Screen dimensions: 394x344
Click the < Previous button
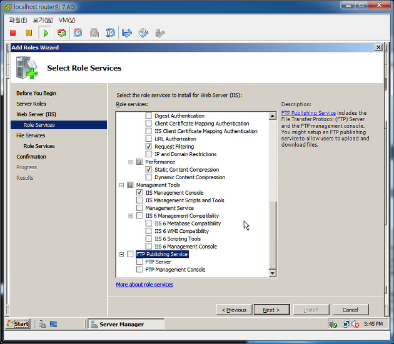click(234, 310)
